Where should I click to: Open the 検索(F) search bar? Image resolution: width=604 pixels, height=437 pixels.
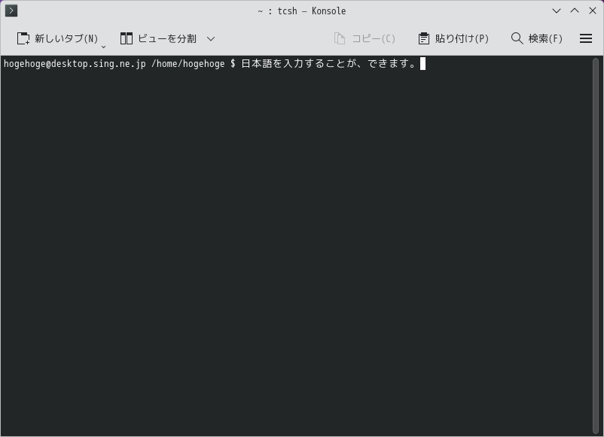click(536, 38)
